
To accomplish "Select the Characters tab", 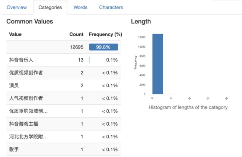I will point(111,7).
